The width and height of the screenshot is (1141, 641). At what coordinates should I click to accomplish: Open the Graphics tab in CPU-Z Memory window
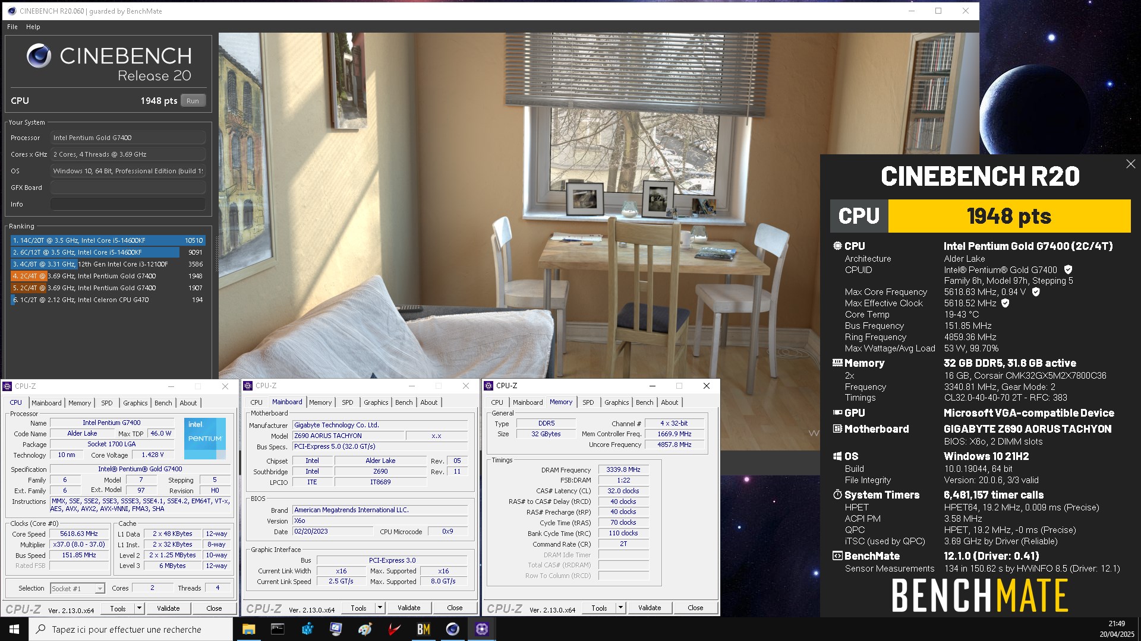617,402
